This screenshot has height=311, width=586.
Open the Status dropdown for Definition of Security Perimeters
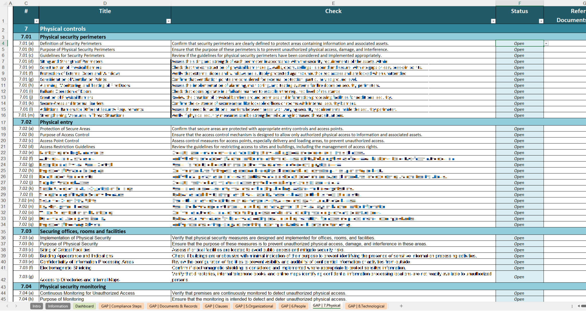(x=547, y=43)
